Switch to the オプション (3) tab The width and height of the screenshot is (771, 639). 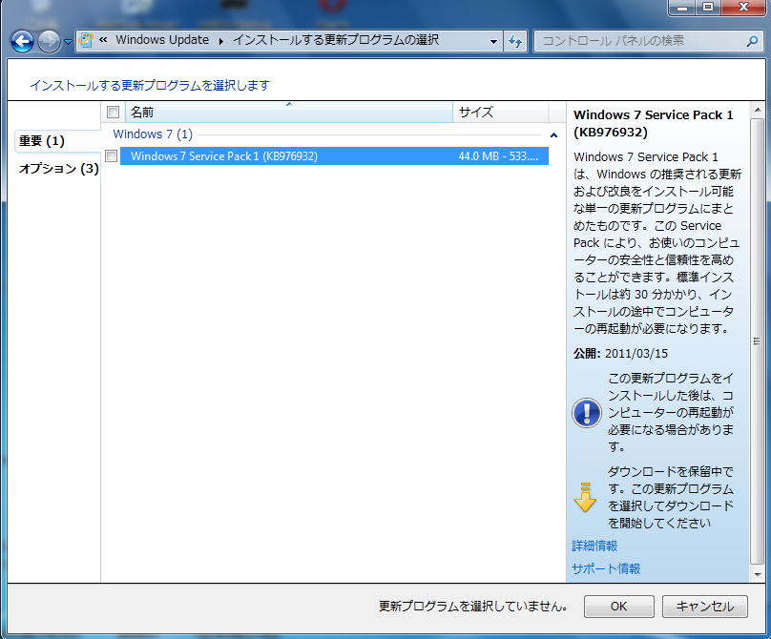click(57, 169)
